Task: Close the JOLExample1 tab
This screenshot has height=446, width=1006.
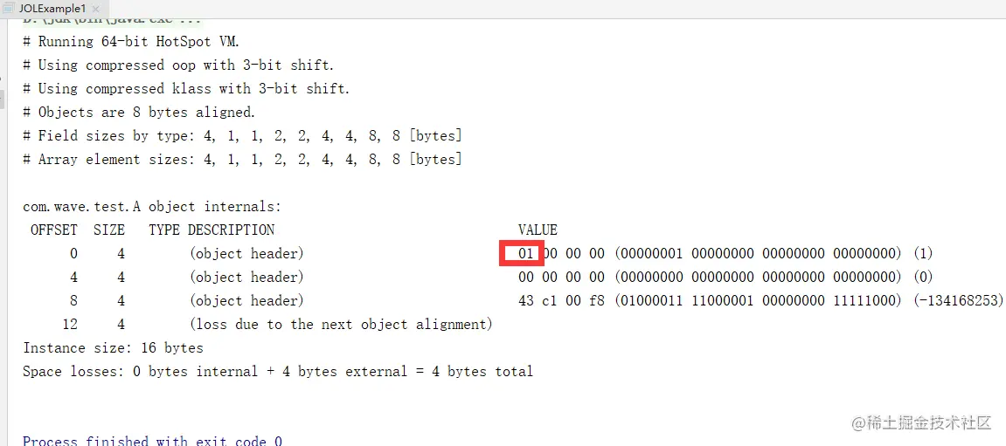Action: (95, 10)
